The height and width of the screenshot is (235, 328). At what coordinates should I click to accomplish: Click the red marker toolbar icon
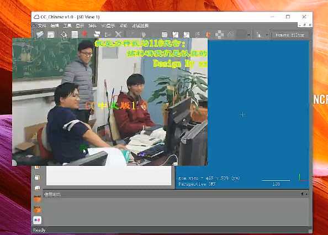[x=84, y=34]
